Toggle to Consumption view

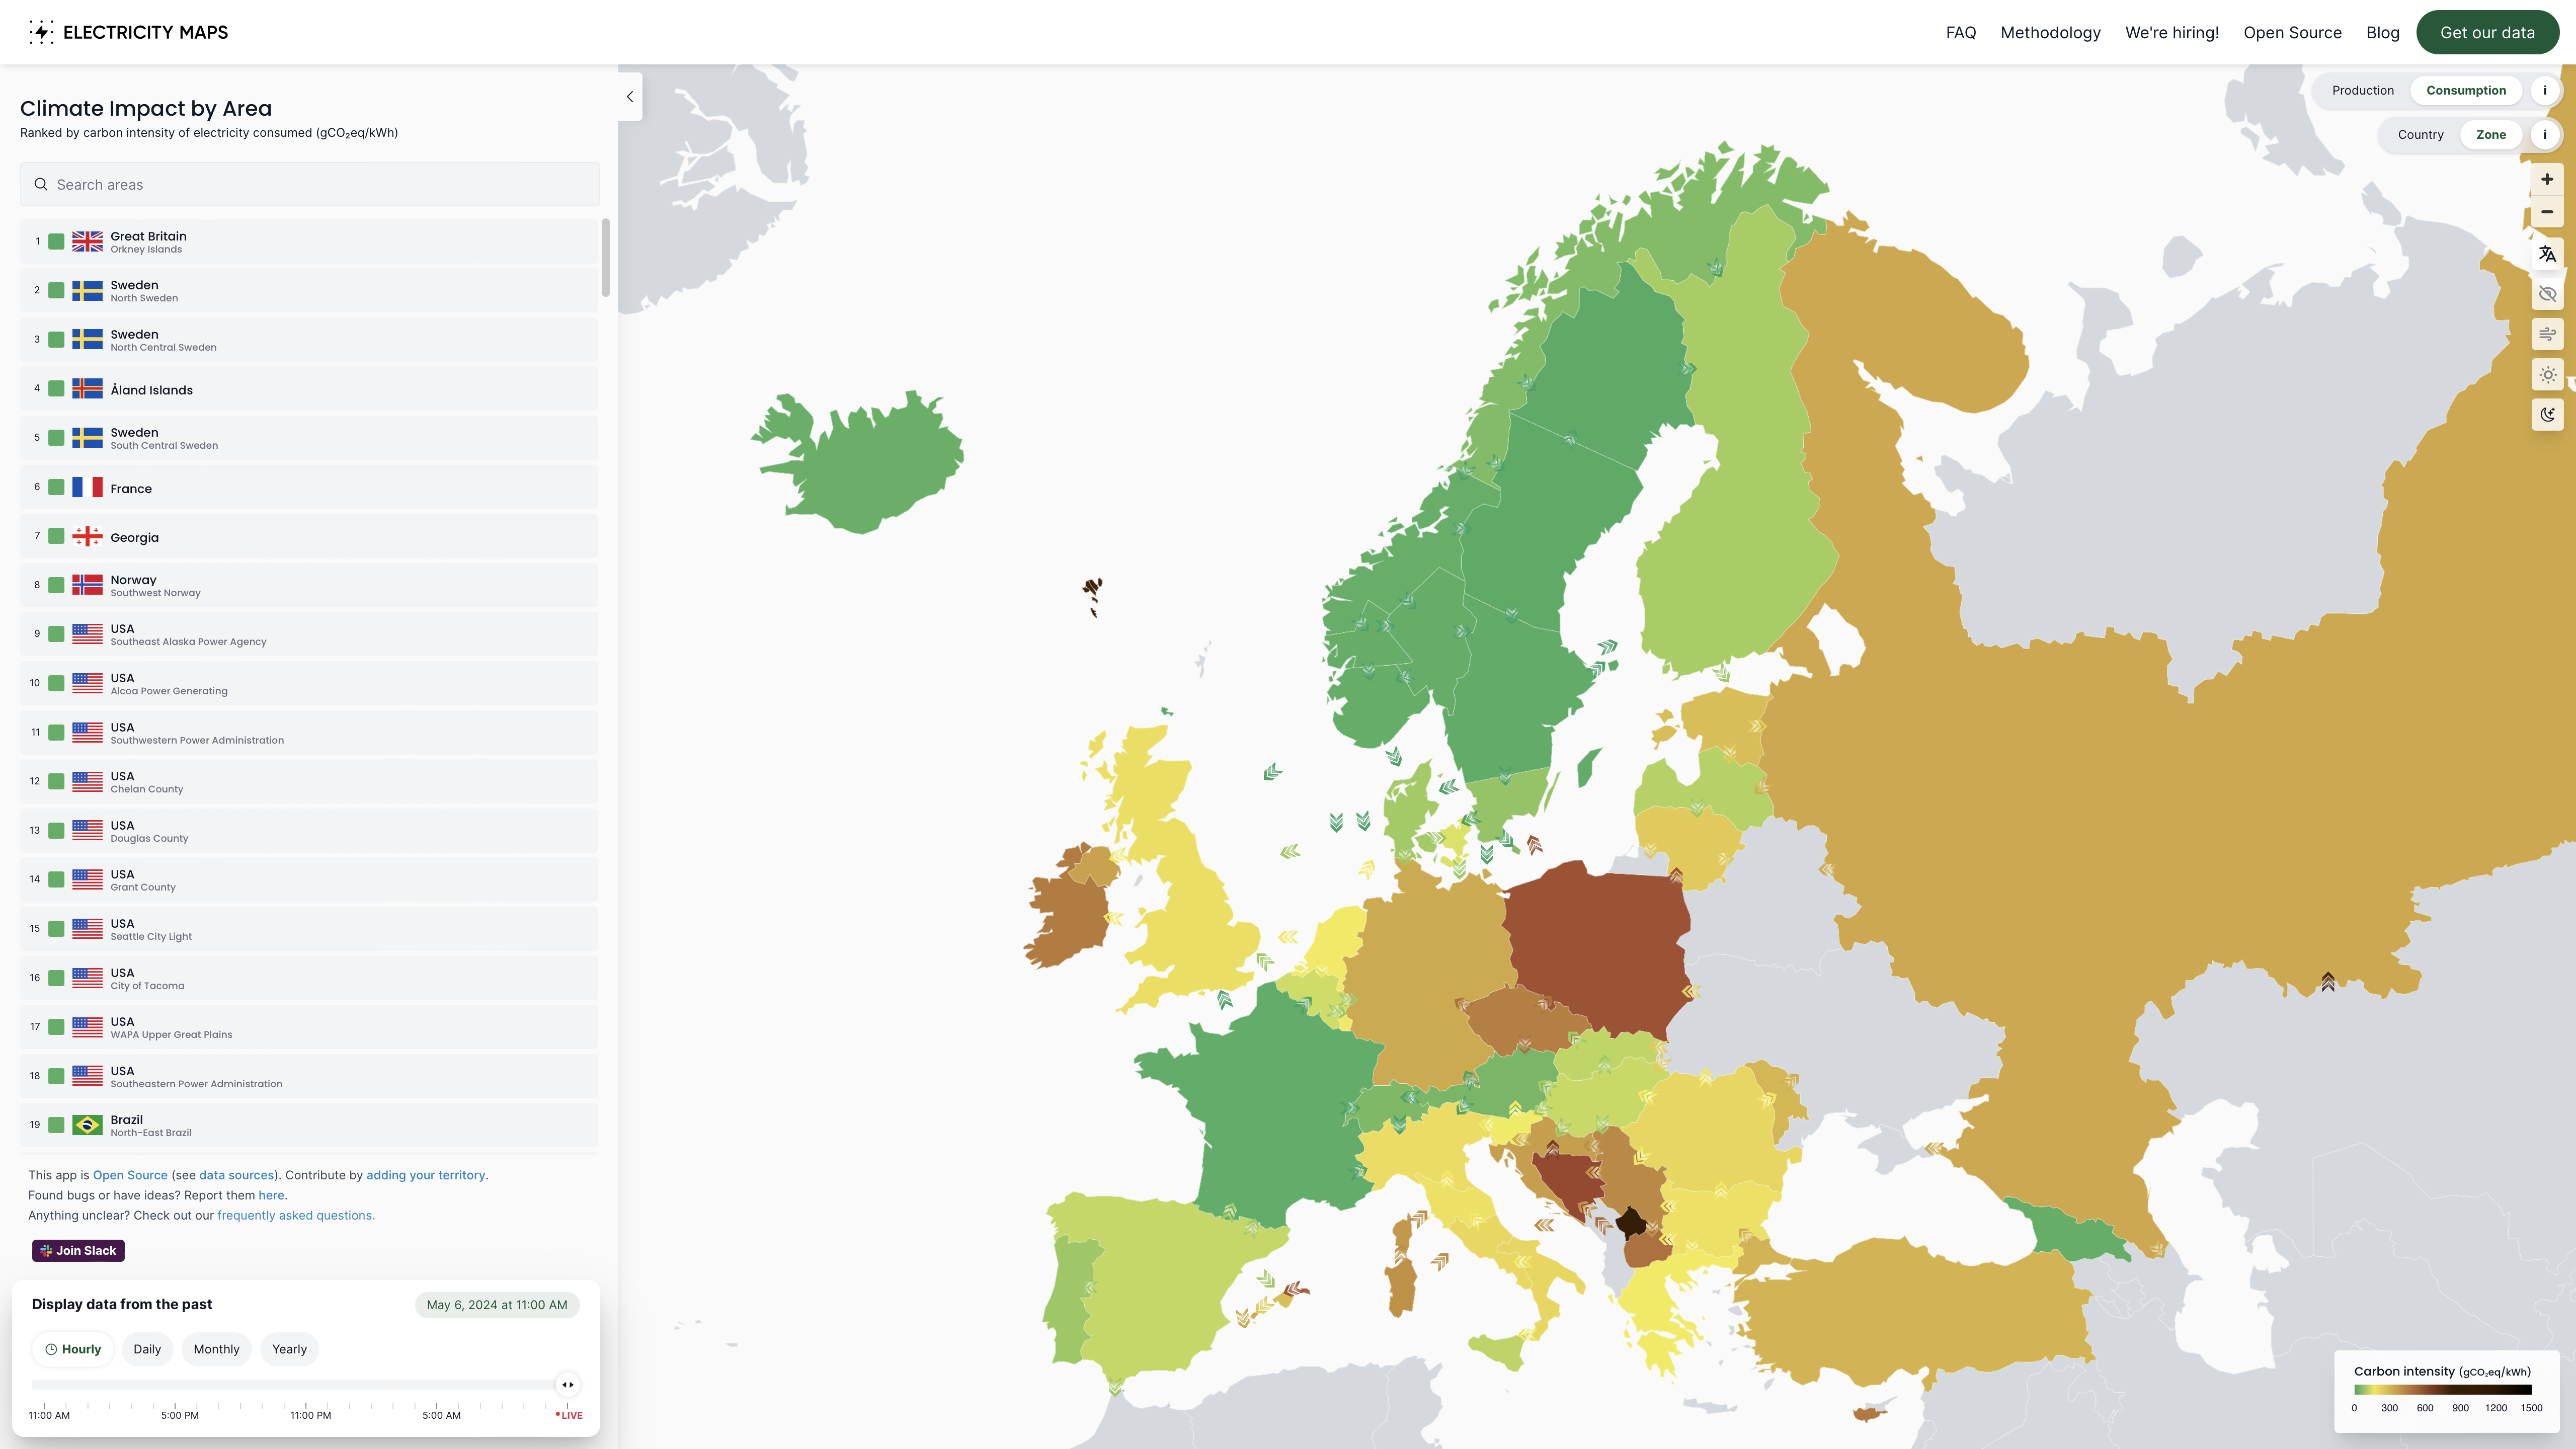(2464, 90)
